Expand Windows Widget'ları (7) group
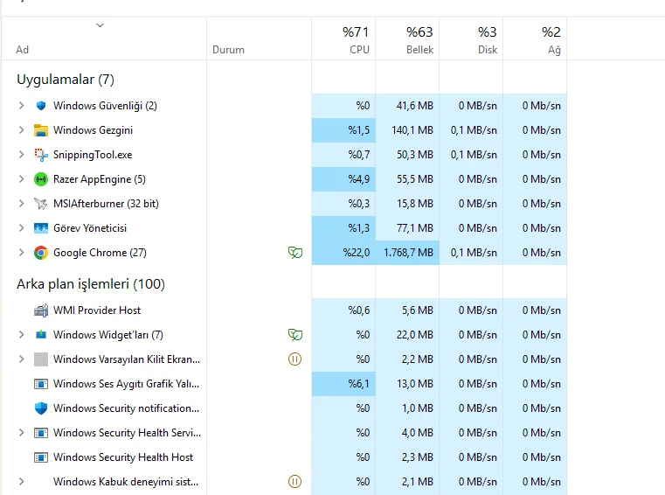The height and width of the screenshot is (495, 665). 21,335
